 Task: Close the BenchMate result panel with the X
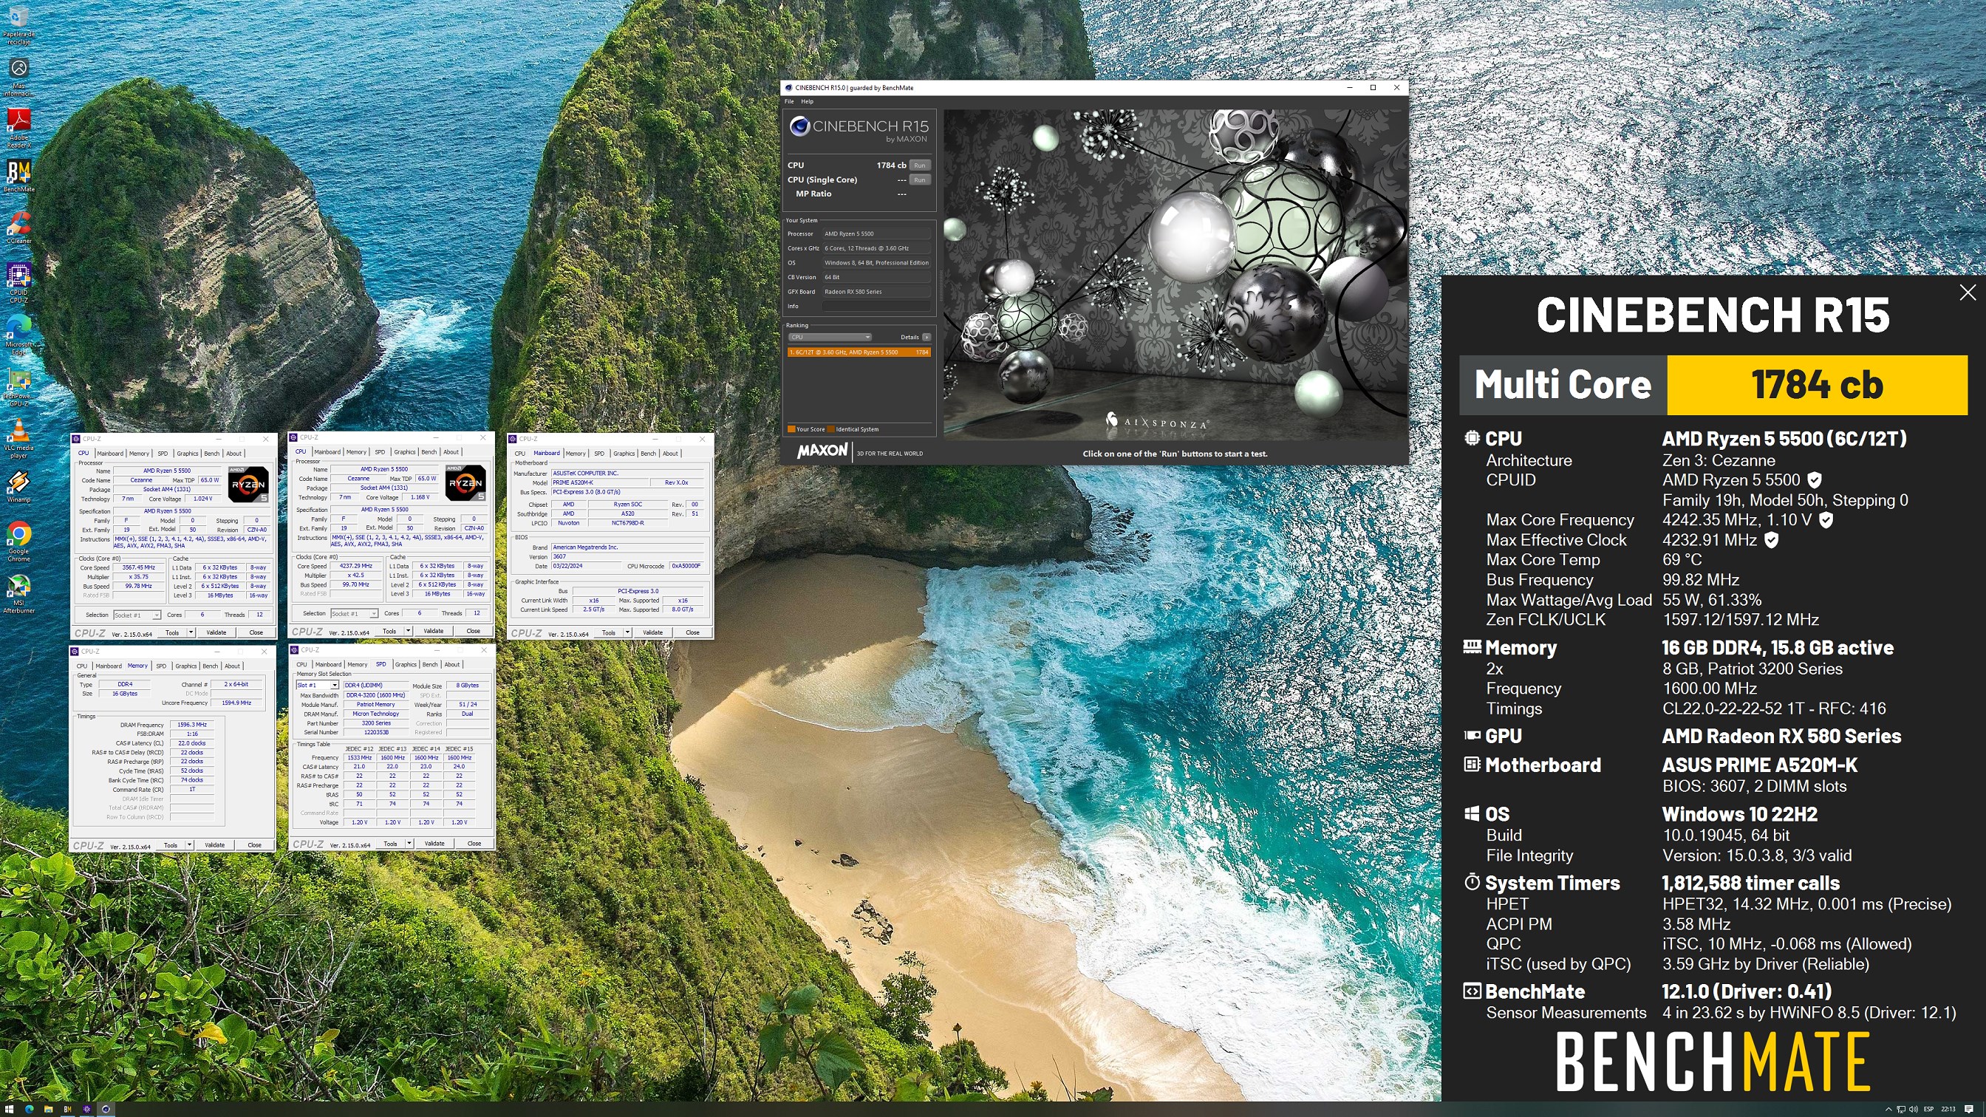[1968, 292]
